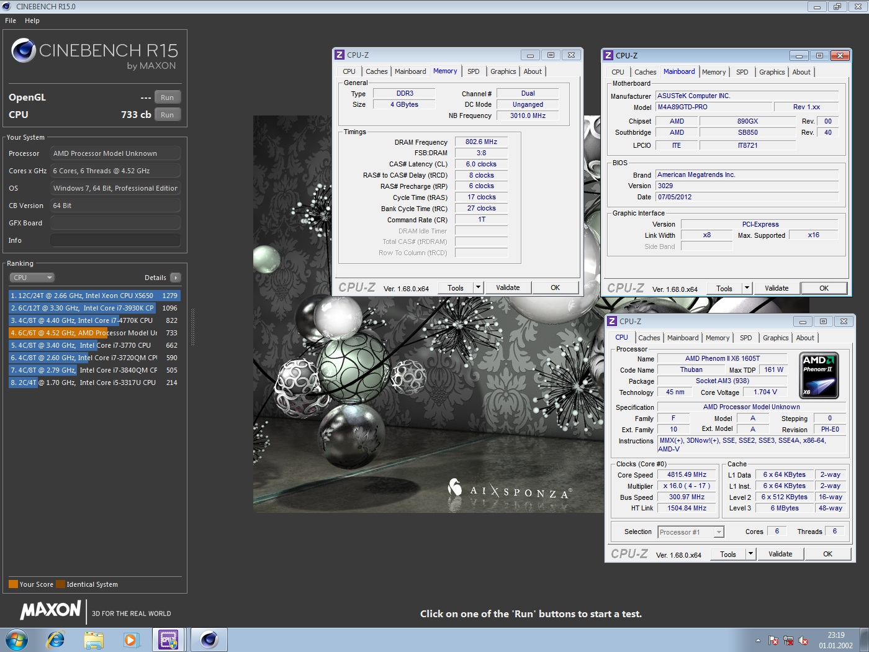The height and width of the screenshot is (652, 869).
Task: Click Show Desktop strip at taskbar end
Action: (864, 640)
